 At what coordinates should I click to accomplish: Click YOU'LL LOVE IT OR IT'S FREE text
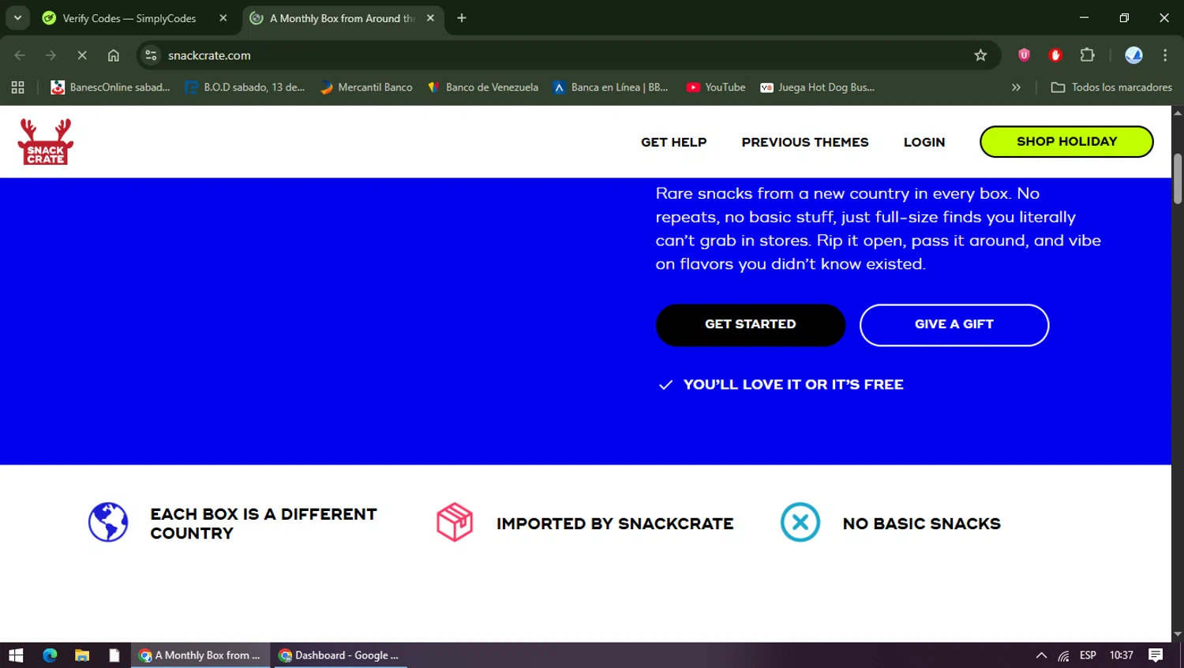click(x=793, y=385)
